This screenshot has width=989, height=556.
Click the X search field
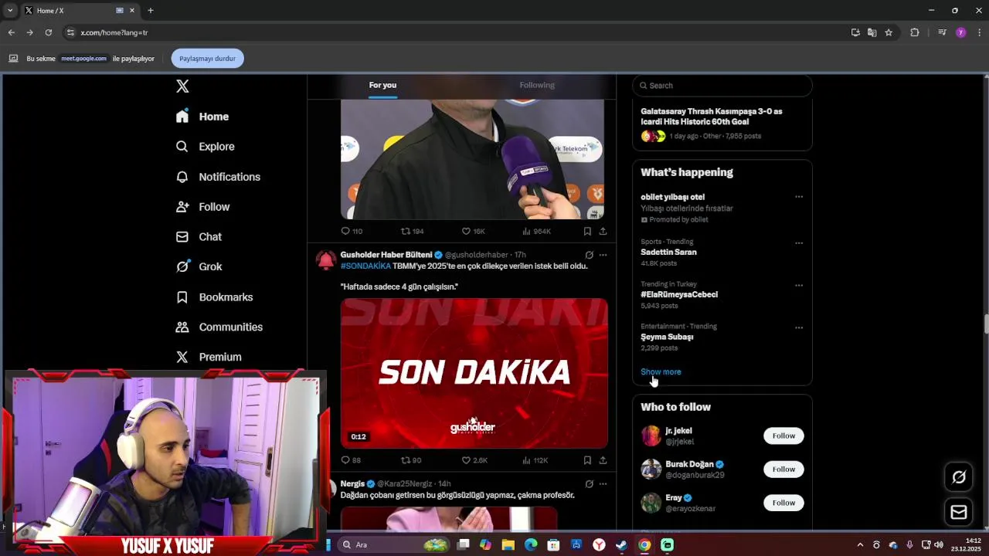[x=722, y=86]
